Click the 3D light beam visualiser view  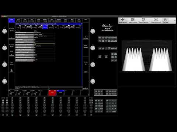point(147,56)
